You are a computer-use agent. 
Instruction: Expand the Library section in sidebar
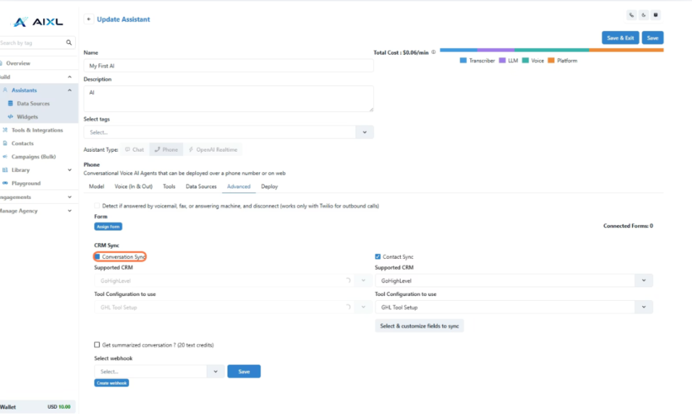pos(69,170)
